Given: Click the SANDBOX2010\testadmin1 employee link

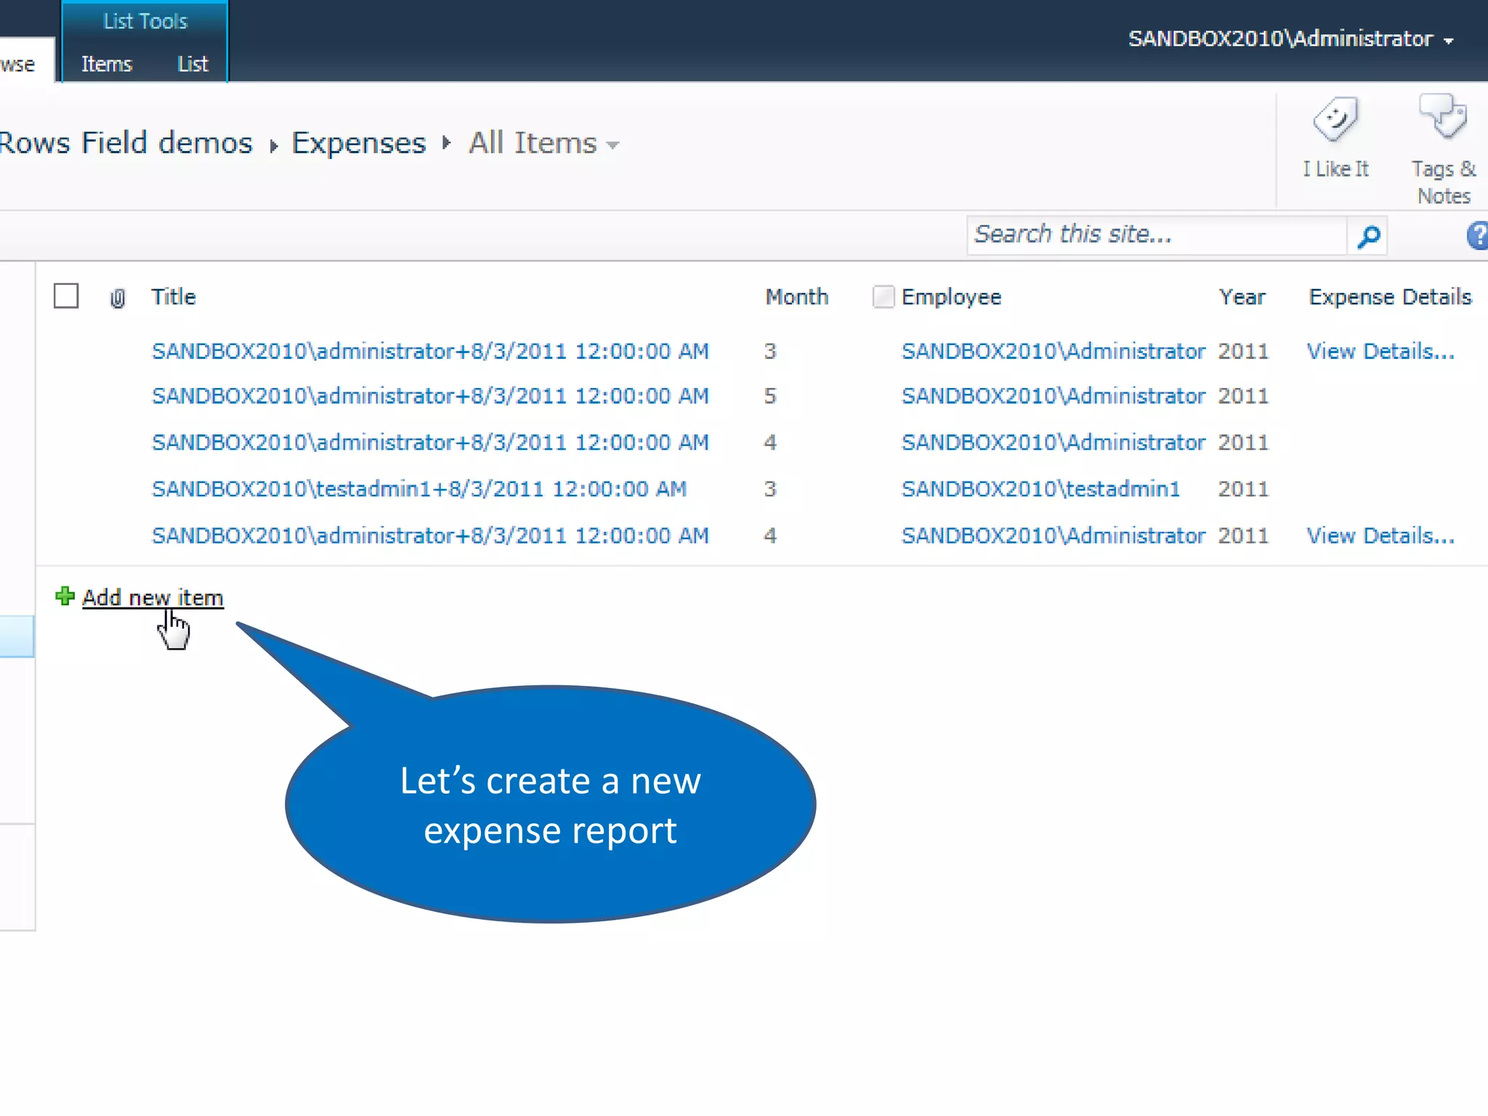Looking at the screenshot, I should 1040,489.
